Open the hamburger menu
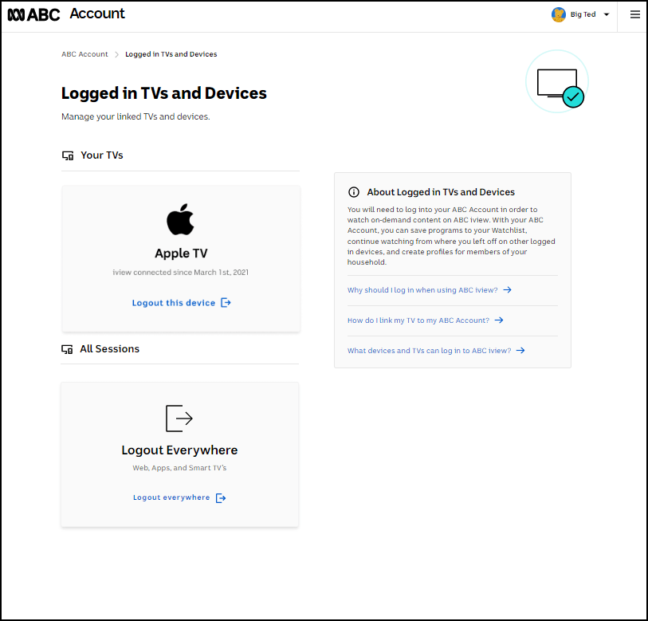This screenshot has height=621, width=648. 634,14
